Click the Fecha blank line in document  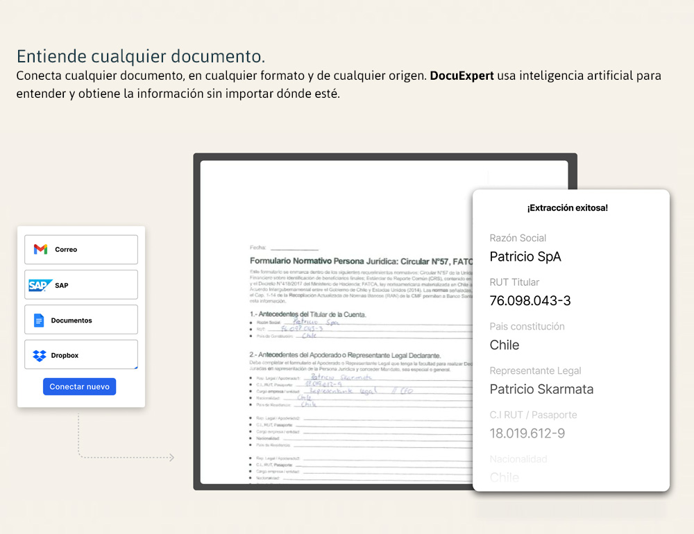294,248
